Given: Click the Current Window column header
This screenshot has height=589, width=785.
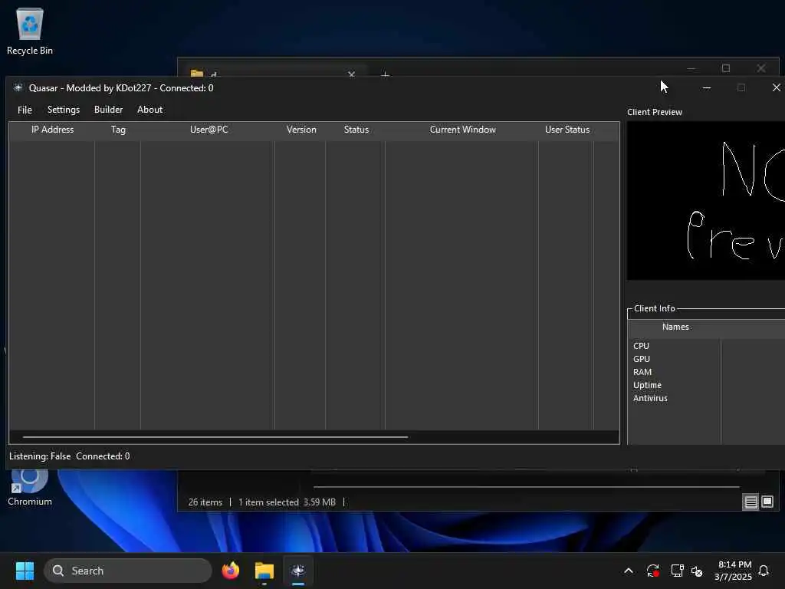Looking at the screenshot, I should coord(462,130).
